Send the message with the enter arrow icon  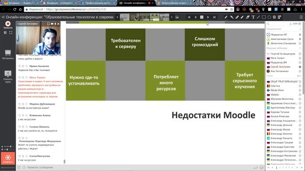[255, 168]
